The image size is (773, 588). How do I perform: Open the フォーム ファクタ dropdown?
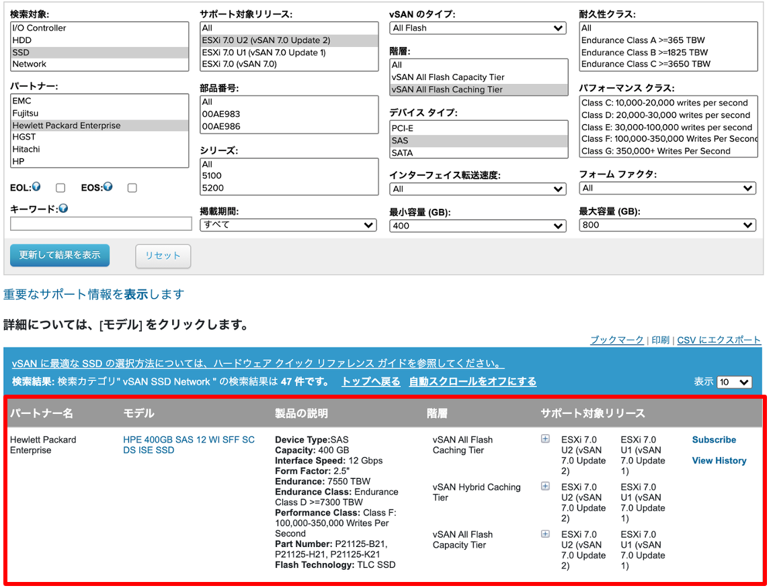point(667,188)
